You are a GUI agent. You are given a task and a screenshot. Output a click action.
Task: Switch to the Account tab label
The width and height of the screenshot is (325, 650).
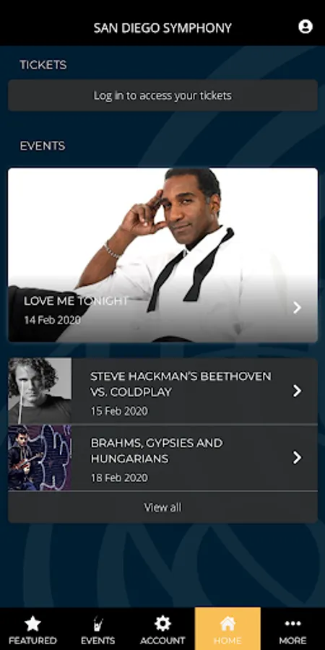(x=162, y=641)
